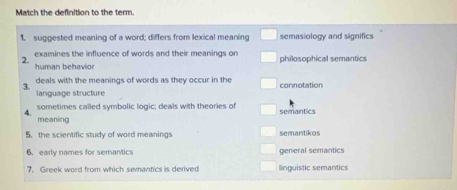Focus the box beside the standalone semantics term

[268, 110]
